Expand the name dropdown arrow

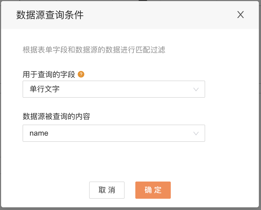pos(196,133)
